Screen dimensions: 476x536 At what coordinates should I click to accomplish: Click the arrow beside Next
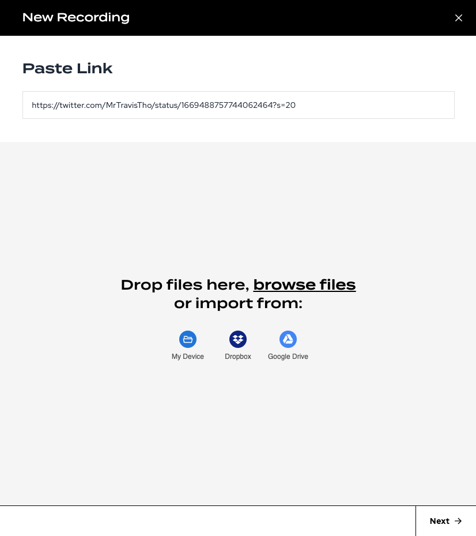tap(458, 521)
